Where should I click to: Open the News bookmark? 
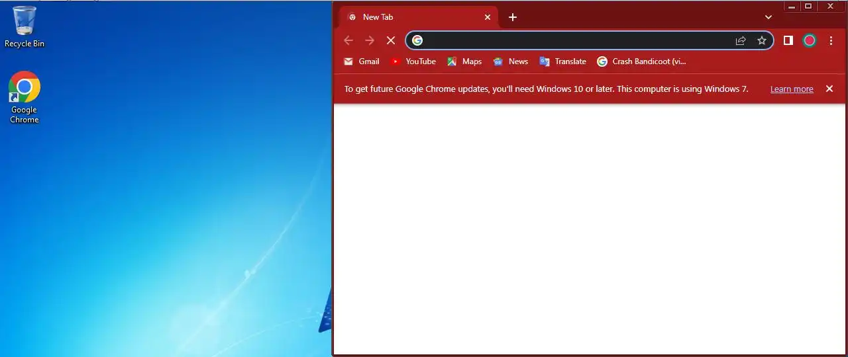click(511, 61)
